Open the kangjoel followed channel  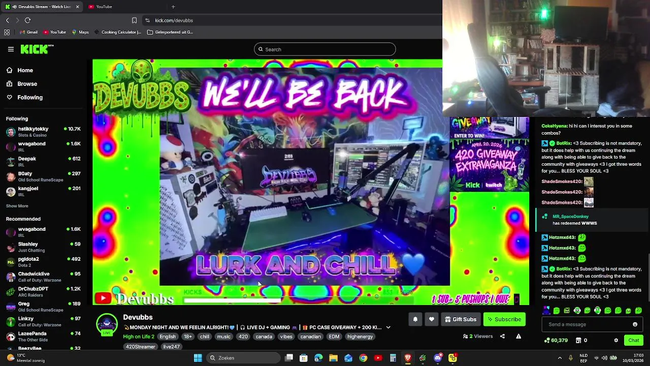(x=43, y=191)
